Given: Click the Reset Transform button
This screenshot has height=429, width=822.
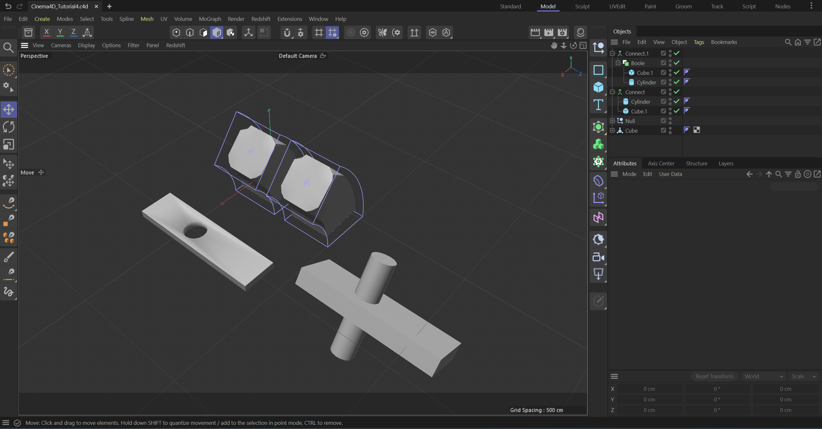Looking at the screenshot, I should point(714,376).
